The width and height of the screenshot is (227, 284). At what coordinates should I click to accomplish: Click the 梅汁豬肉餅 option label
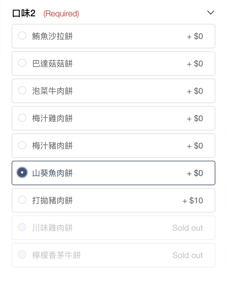52,146
